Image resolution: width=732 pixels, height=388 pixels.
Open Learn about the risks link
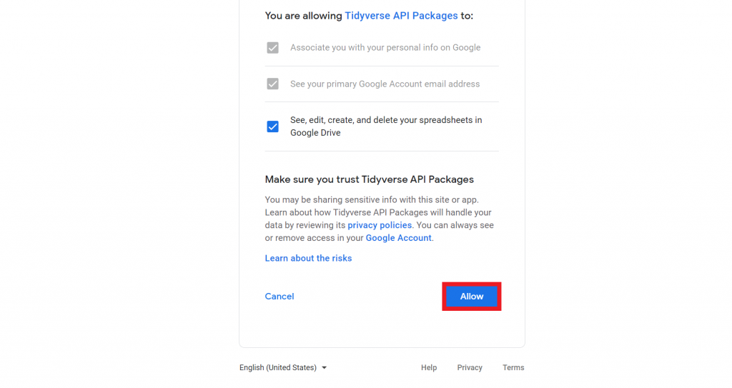point(308,258)
